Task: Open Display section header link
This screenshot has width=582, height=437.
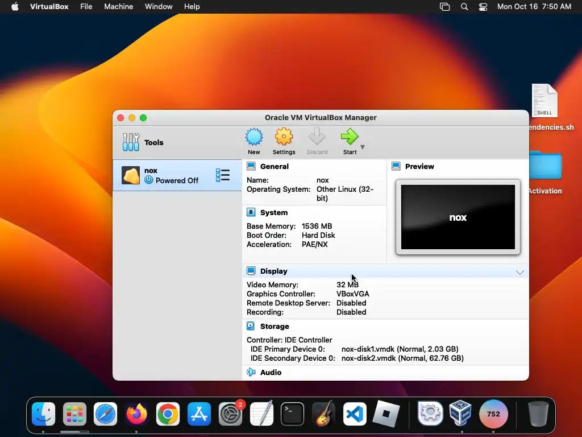Action: (273, 271)
